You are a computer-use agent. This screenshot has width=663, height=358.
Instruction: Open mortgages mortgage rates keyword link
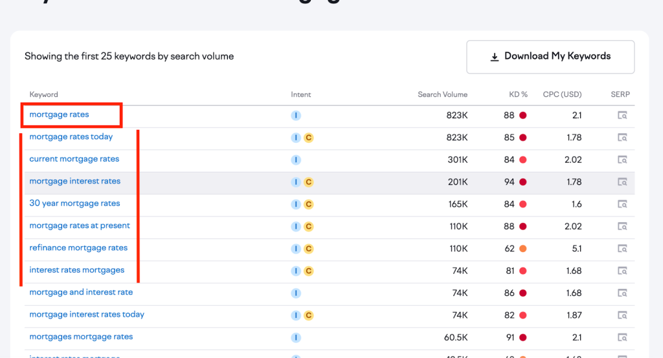click(x=81, y=337)
